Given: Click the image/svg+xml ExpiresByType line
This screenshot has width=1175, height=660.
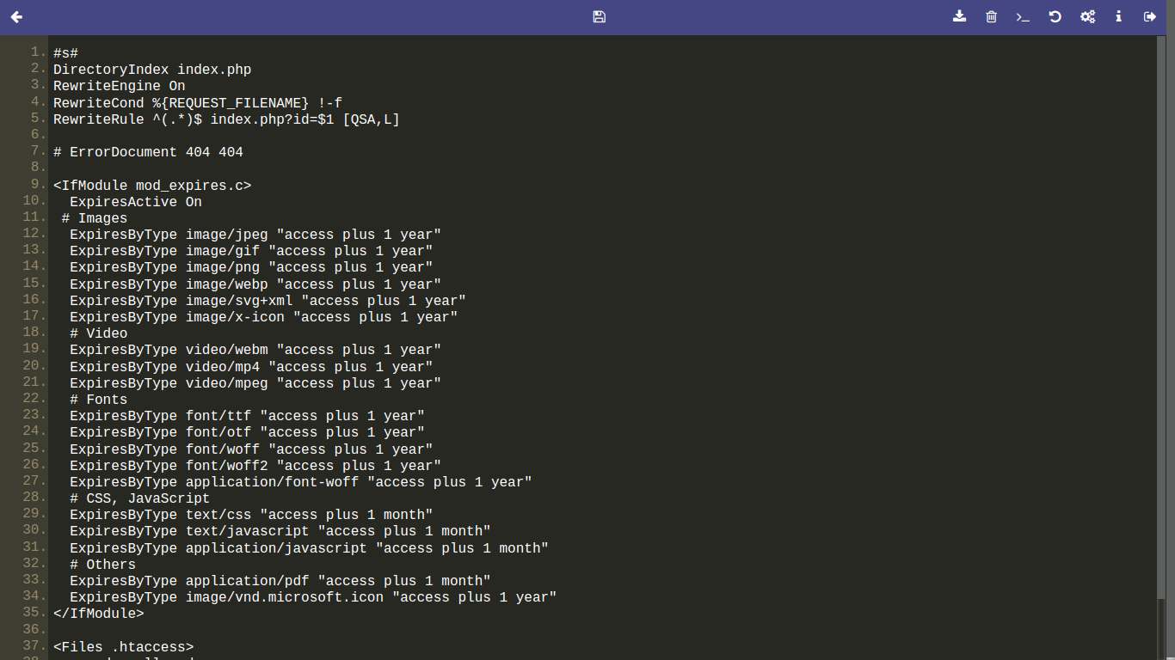Looking at the screenshot, I should (268, 301).
